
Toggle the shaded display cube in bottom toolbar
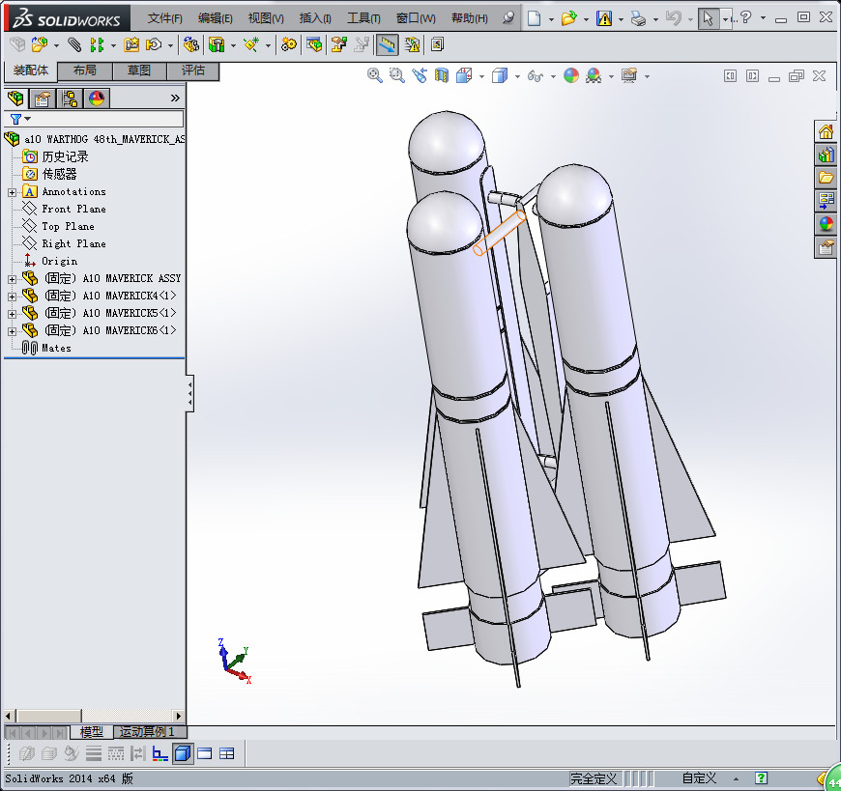point(183,753)
